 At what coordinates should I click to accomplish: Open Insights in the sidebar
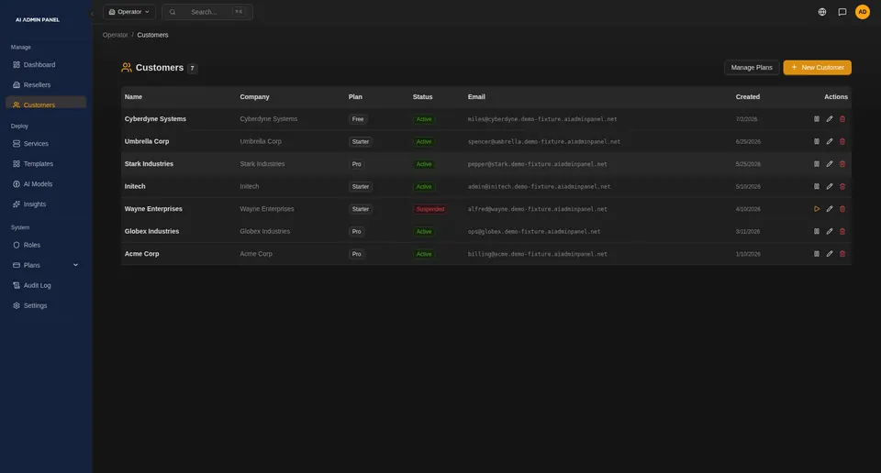46,204
